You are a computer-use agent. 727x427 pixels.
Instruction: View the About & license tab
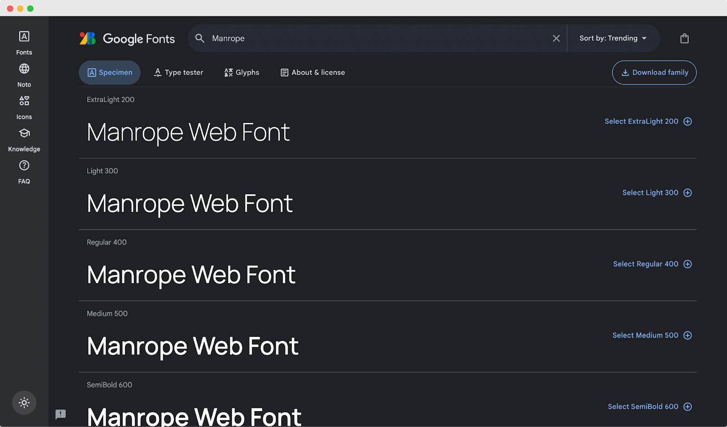click(312, 72)
